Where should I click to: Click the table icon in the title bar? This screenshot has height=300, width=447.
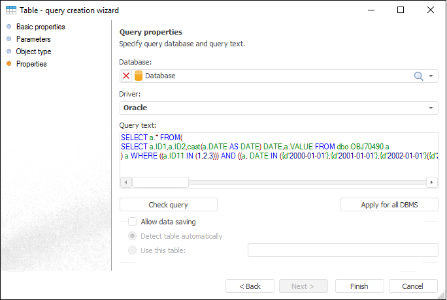tap(11, 10)
